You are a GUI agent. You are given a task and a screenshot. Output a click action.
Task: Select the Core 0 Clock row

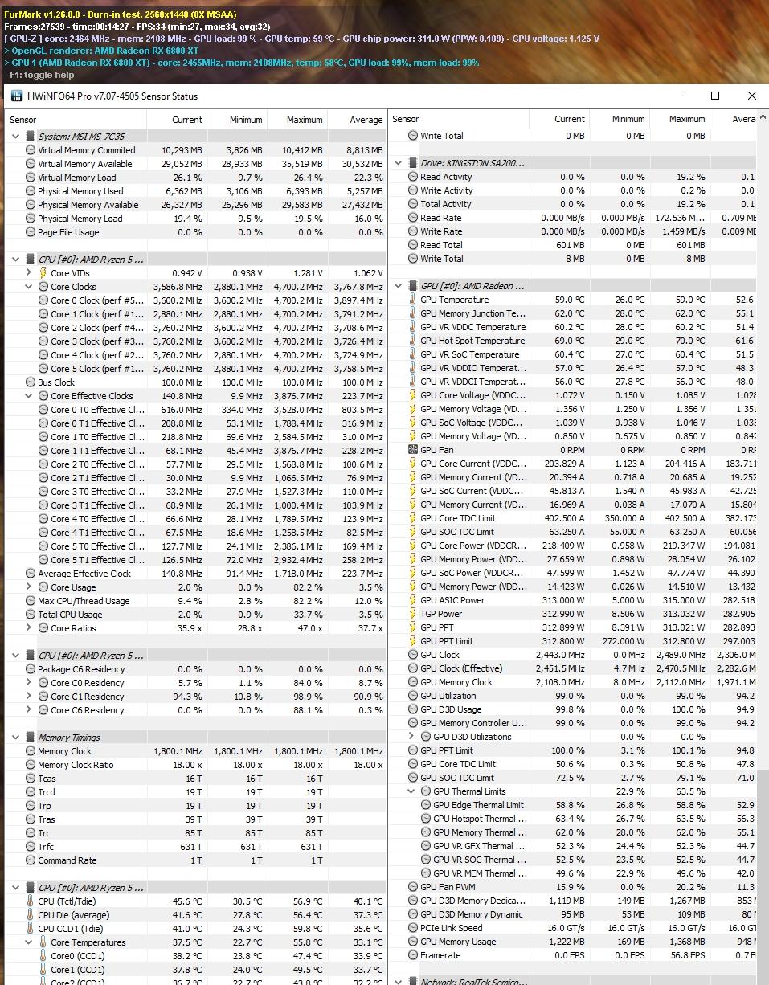point(196,300)
